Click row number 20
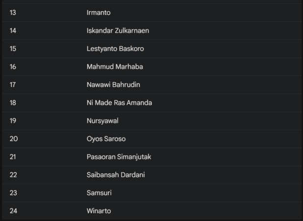Viewport: 303px width, 221px height. (14, 139)
